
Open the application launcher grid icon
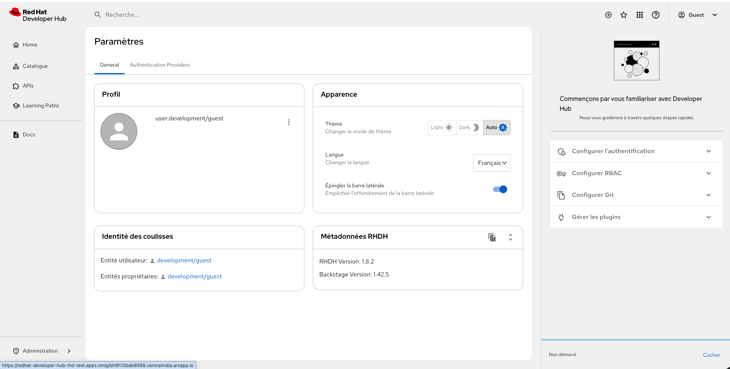(640, 15)
